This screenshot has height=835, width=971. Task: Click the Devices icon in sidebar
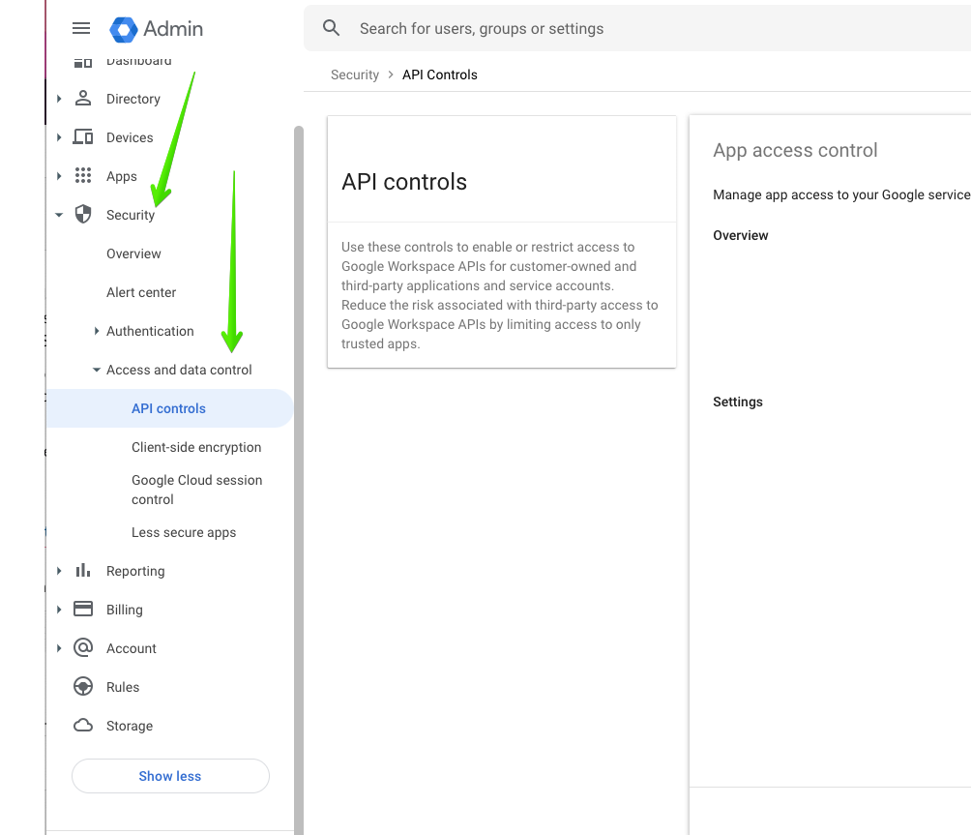pos(83,136)
